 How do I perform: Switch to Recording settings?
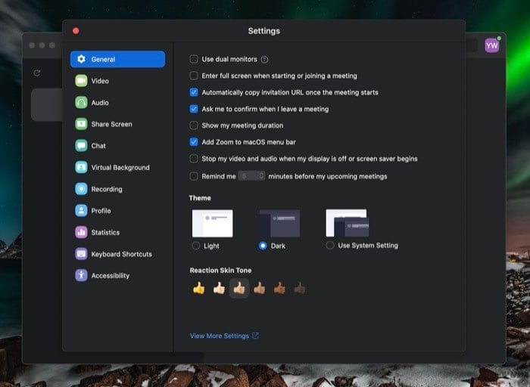click(x=117, y=189)
